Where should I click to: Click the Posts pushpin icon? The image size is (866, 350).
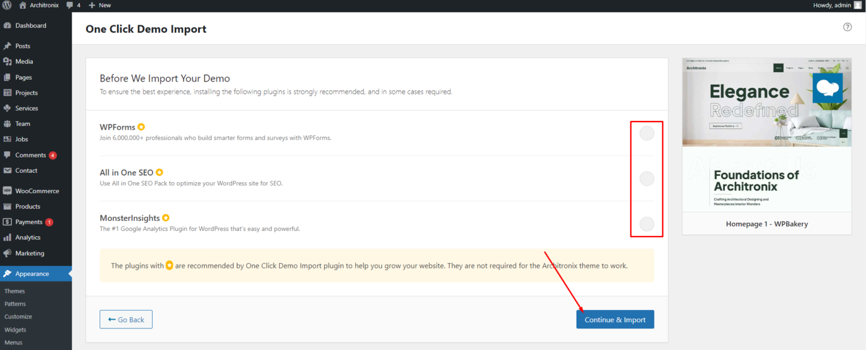pyautogui.click(x=7, y=46)
